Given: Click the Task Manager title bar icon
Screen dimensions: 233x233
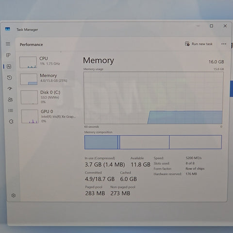Looking at the screenshot, I should 8,29.
